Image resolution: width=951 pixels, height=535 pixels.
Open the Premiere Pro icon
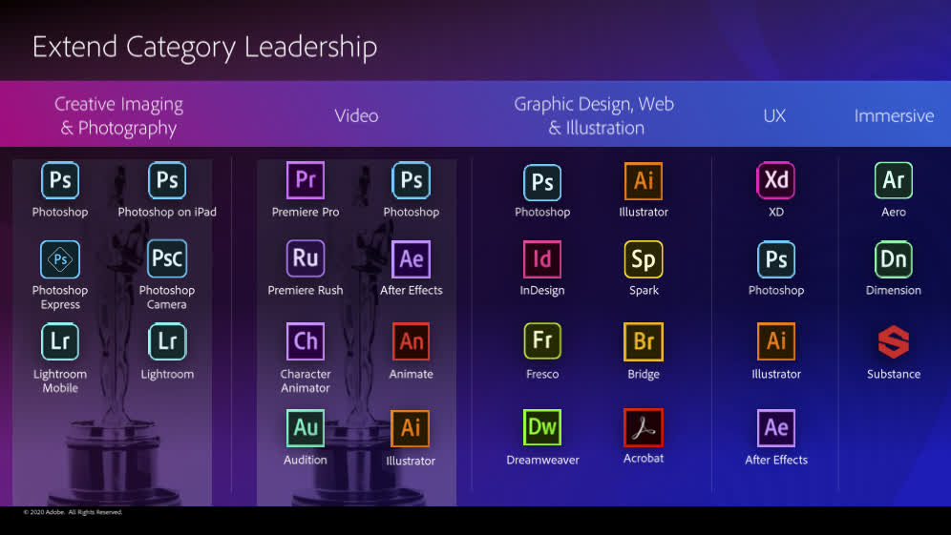click(306, 180)
